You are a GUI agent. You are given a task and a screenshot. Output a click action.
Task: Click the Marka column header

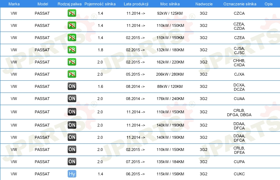(14, 4)
